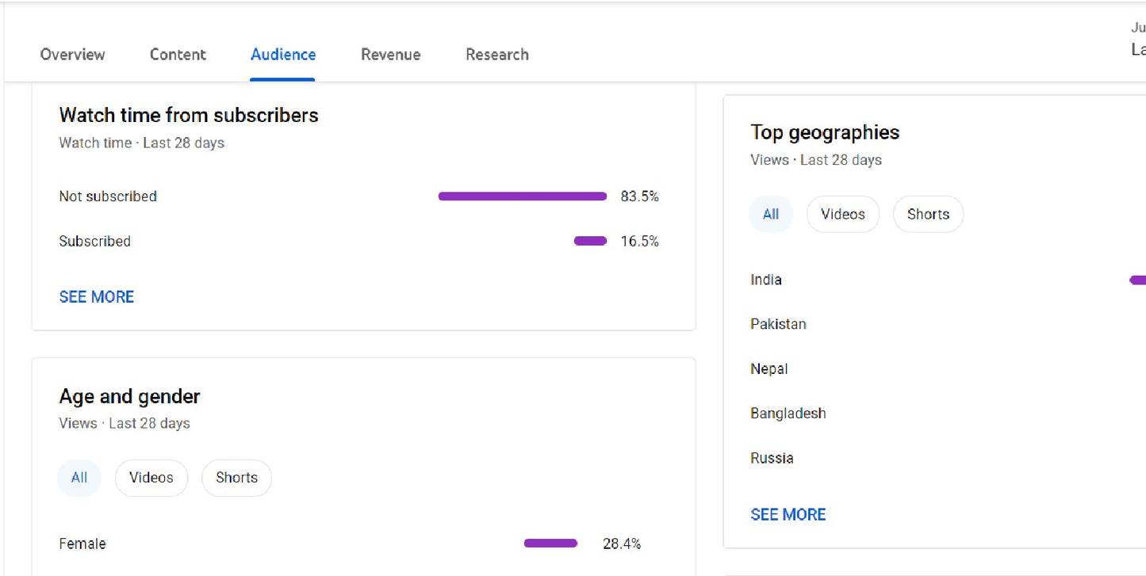Click India in the Top geographies list
Screen dimensions: 1146x576
pyautogui.click(x=766, y=280)
